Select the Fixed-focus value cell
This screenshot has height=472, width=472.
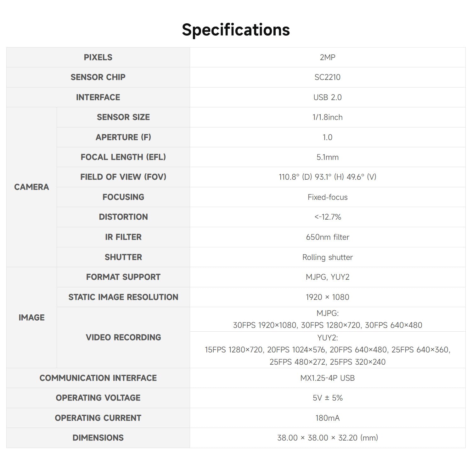(328, 197)
